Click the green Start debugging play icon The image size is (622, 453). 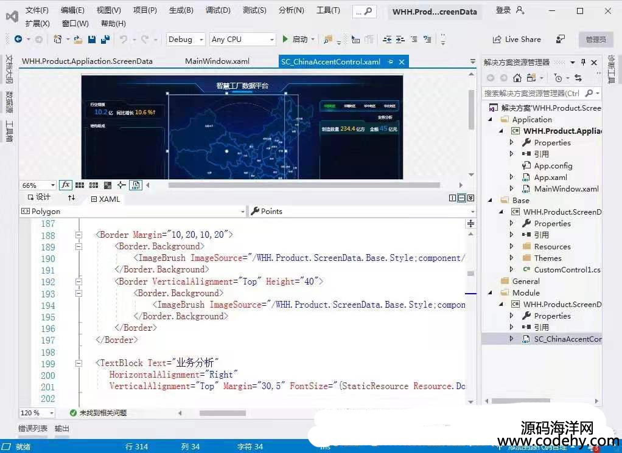285,39
